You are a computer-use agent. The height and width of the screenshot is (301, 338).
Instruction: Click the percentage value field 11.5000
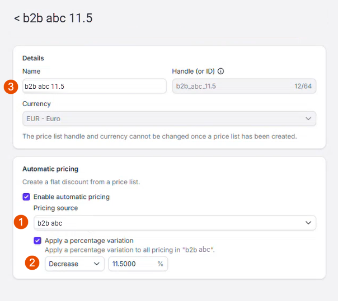click(x=138, y=264)
